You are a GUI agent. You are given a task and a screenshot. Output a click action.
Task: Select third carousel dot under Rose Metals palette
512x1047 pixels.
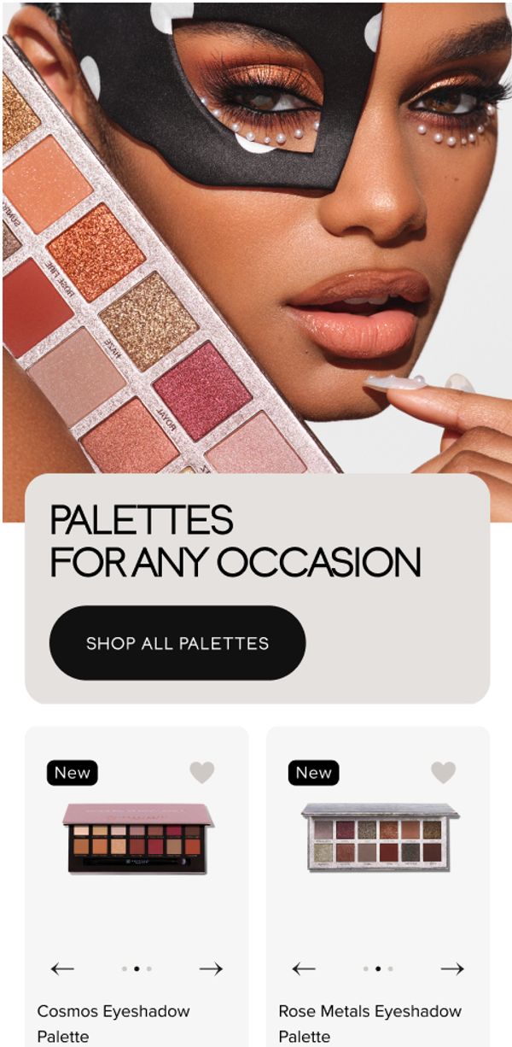coord(390,968)
